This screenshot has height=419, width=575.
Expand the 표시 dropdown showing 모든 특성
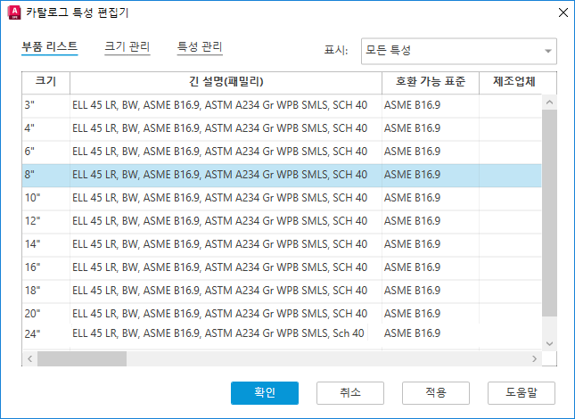458,51
